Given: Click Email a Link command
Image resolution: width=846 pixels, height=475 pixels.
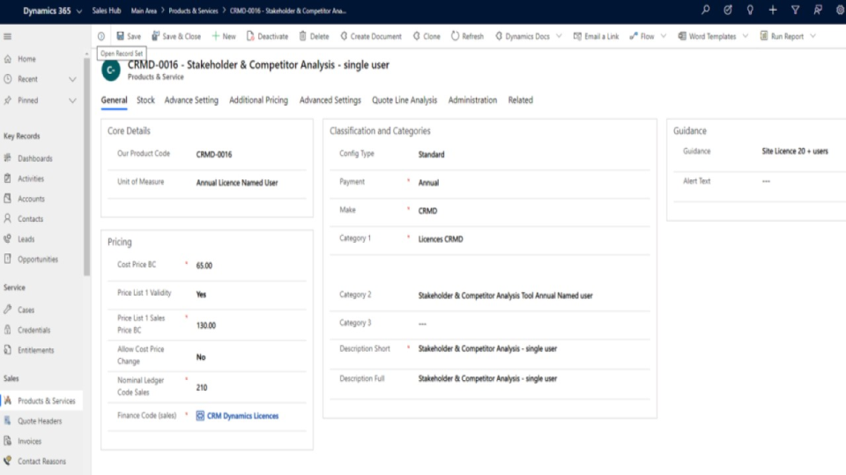Looking at the screenshot, I should pyautogui.click(x=596, y=36).
